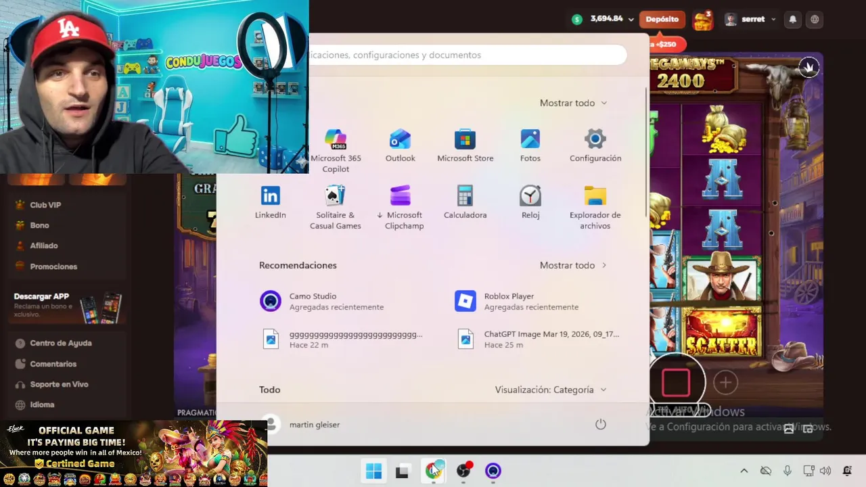Image resolution: width=866 pixels, height=487 pixels.
Task: Click the network display tray icon
Action: (x=808, y=471)
